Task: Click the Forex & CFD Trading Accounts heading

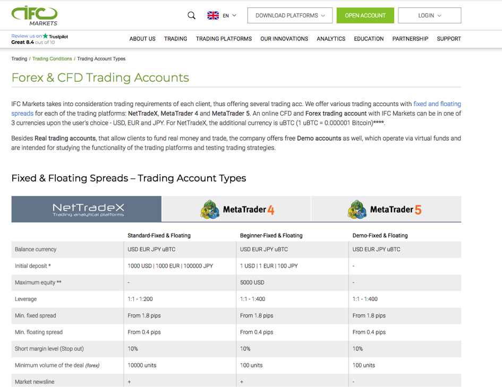Action: [100, 78]
